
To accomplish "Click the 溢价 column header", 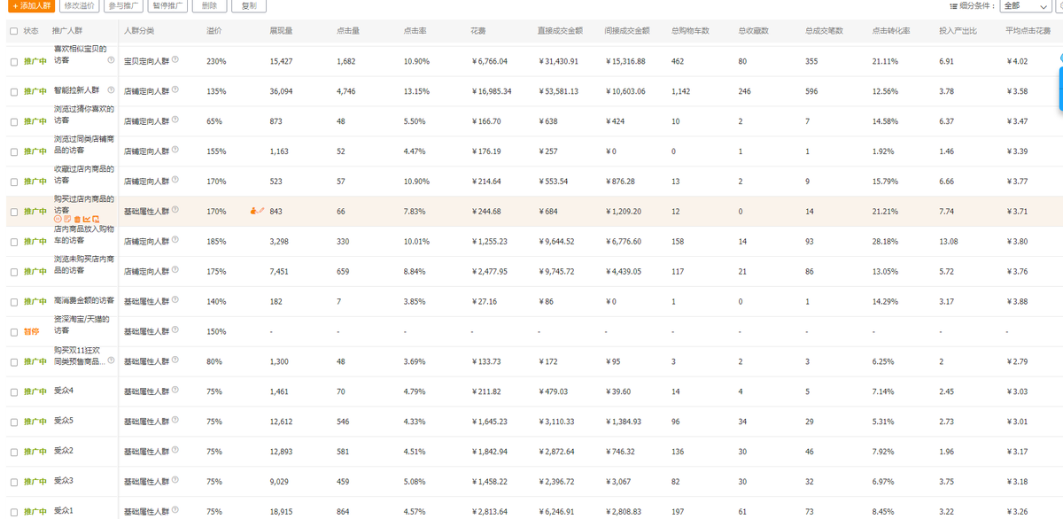I will pos(213,31).
